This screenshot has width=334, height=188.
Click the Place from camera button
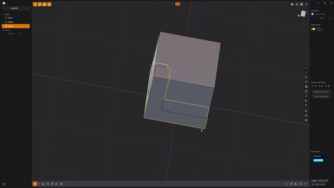click(321, 97)
